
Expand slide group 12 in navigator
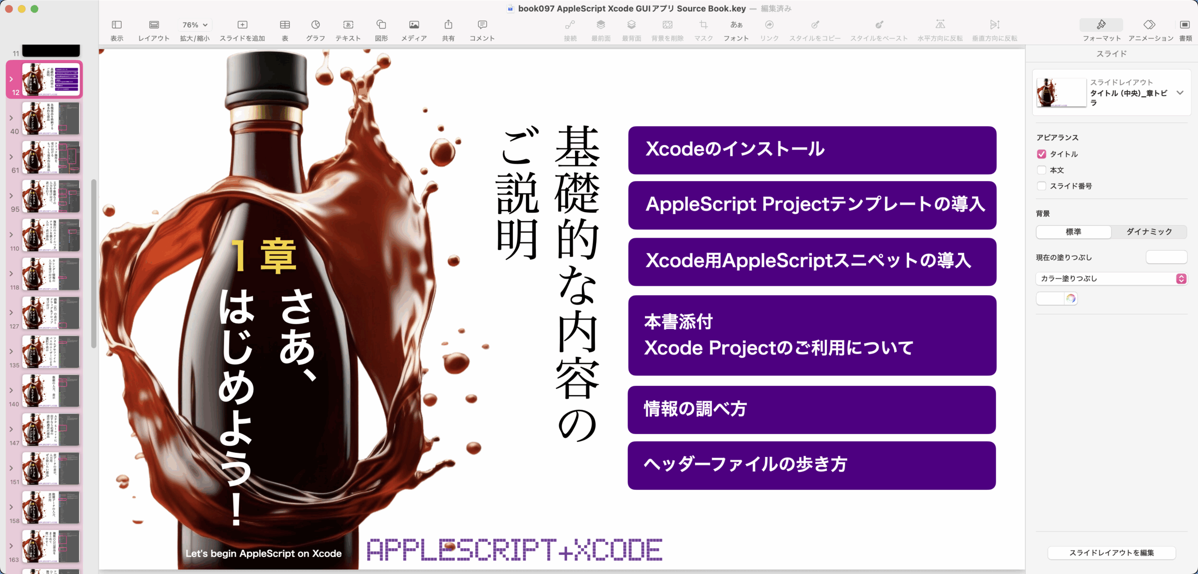[11, 79]
